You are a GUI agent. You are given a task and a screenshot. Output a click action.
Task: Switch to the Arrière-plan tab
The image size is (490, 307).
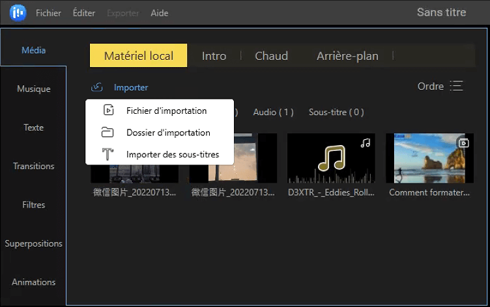(x=347, y=56)
